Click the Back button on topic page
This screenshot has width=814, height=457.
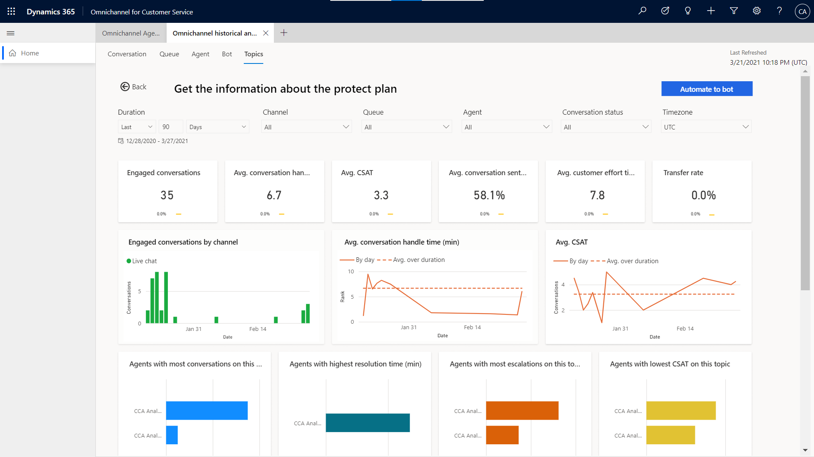click(133, 86)
